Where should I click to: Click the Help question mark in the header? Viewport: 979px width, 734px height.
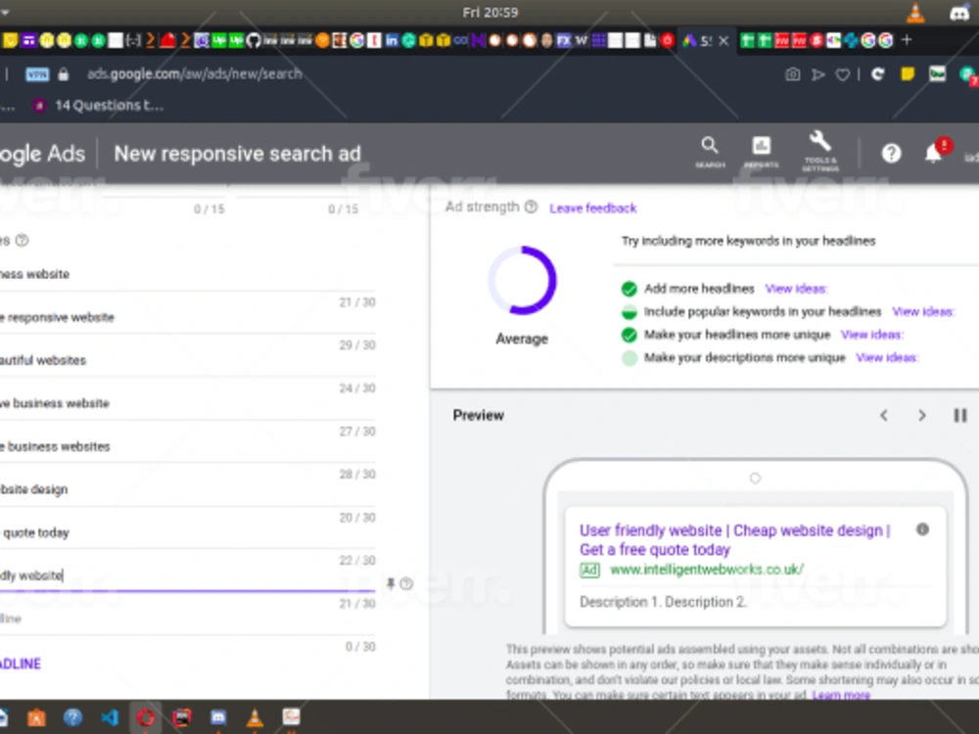pos(891,153)
